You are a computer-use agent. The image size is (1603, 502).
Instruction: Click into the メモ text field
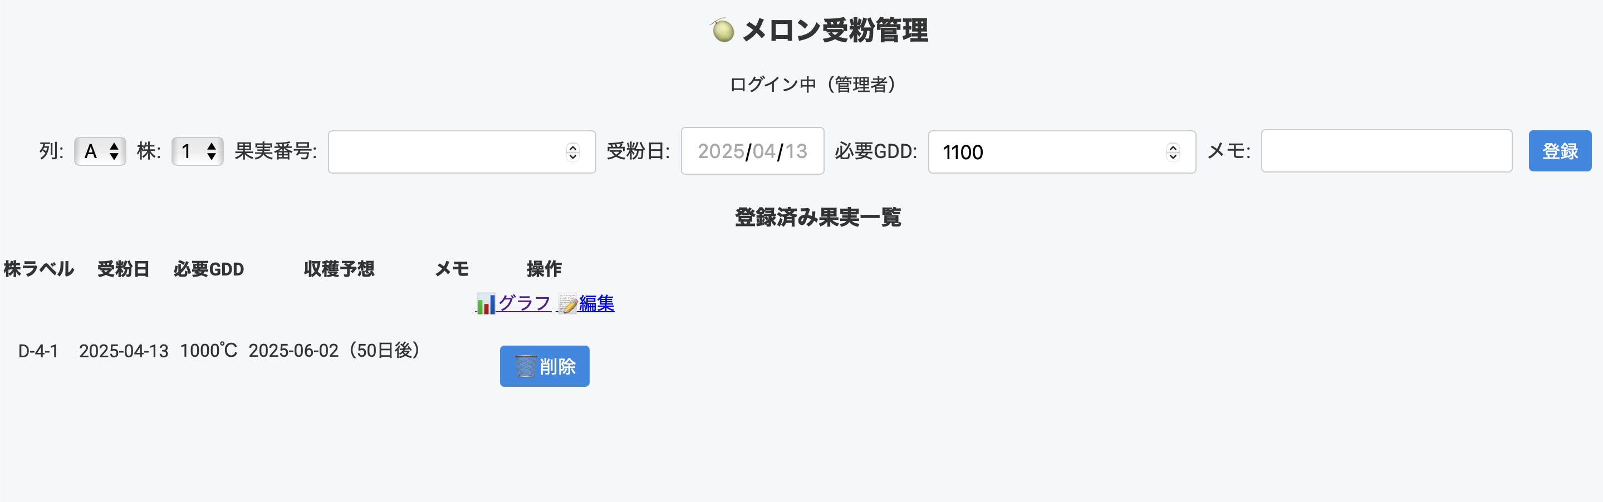pos(1386,151)
